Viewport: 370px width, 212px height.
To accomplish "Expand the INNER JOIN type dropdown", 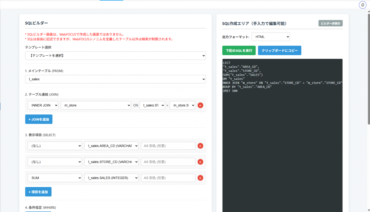I will 43,105.
